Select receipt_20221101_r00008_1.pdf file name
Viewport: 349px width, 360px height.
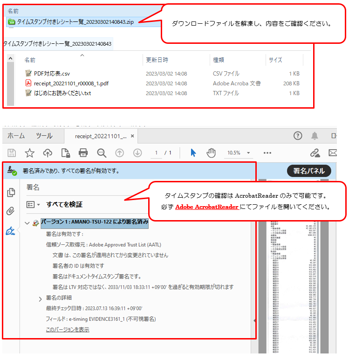(71, 83)
